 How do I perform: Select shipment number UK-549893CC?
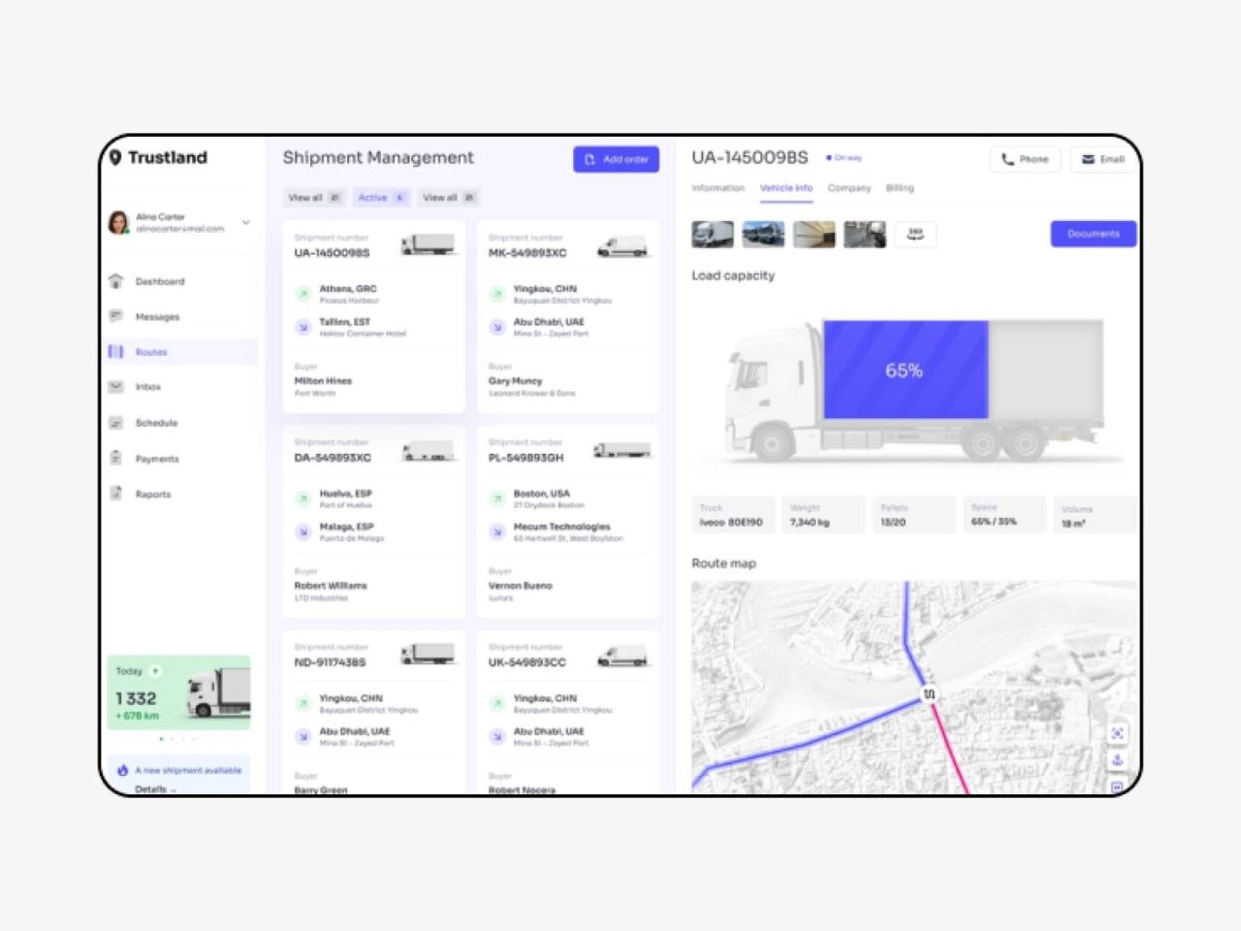tap(527, 662)
